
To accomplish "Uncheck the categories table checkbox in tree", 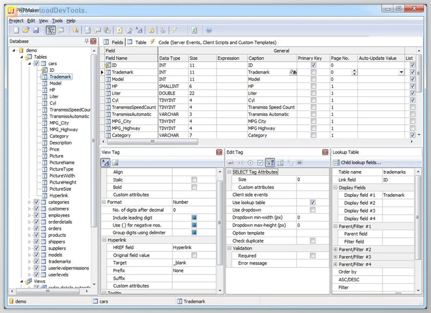I will point(36,202).
